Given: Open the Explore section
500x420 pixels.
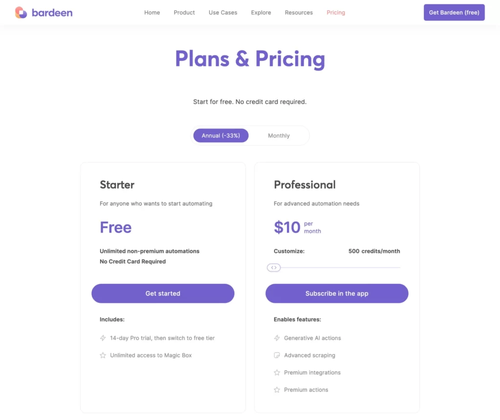Looking at the screenshot, I should 261,12.
